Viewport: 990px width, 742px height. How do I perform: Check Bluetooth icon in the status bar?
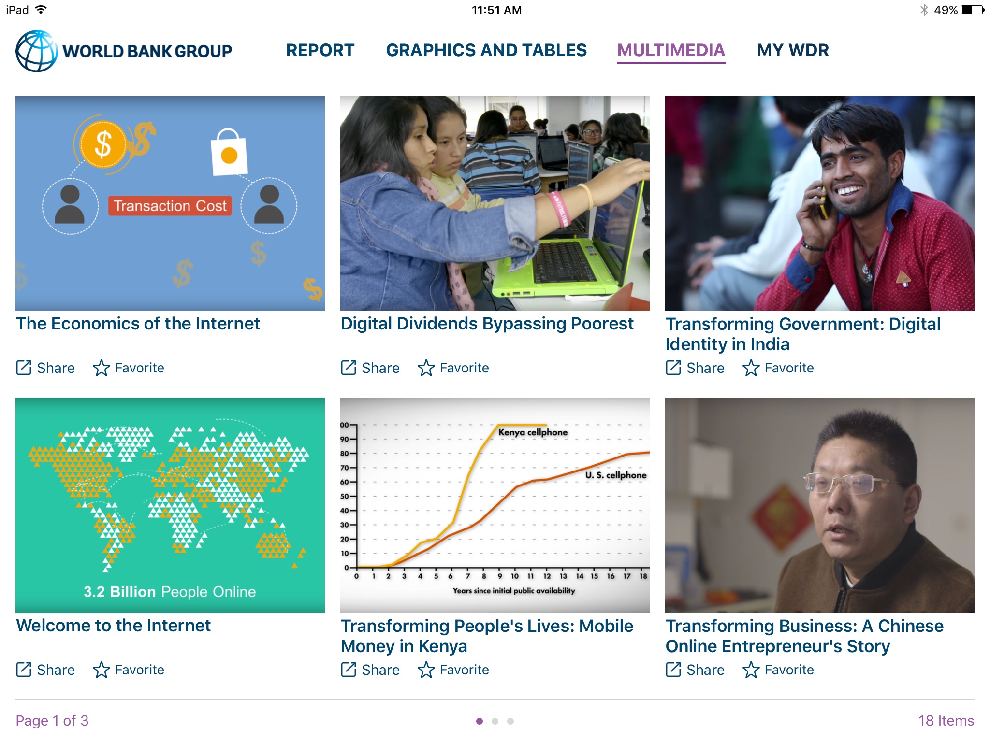pyautogui.click(x=924, y=10)
